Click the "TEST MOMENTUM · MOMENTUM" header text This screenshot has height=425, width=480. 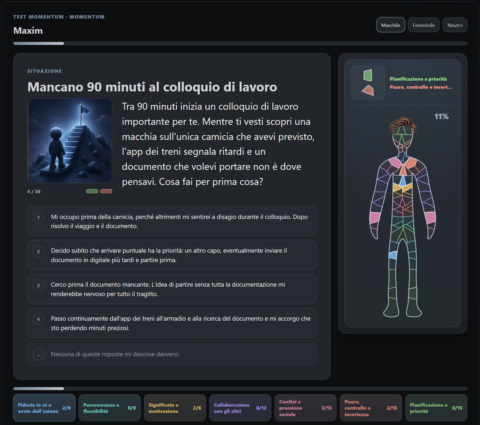tap(59, 17)
